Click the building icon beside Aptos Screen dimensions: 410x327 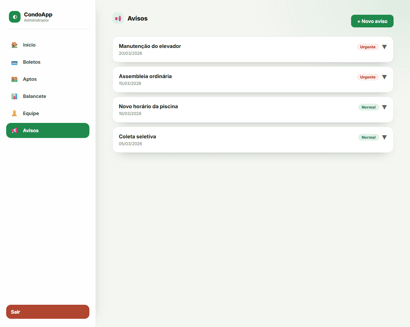[14, 79]
